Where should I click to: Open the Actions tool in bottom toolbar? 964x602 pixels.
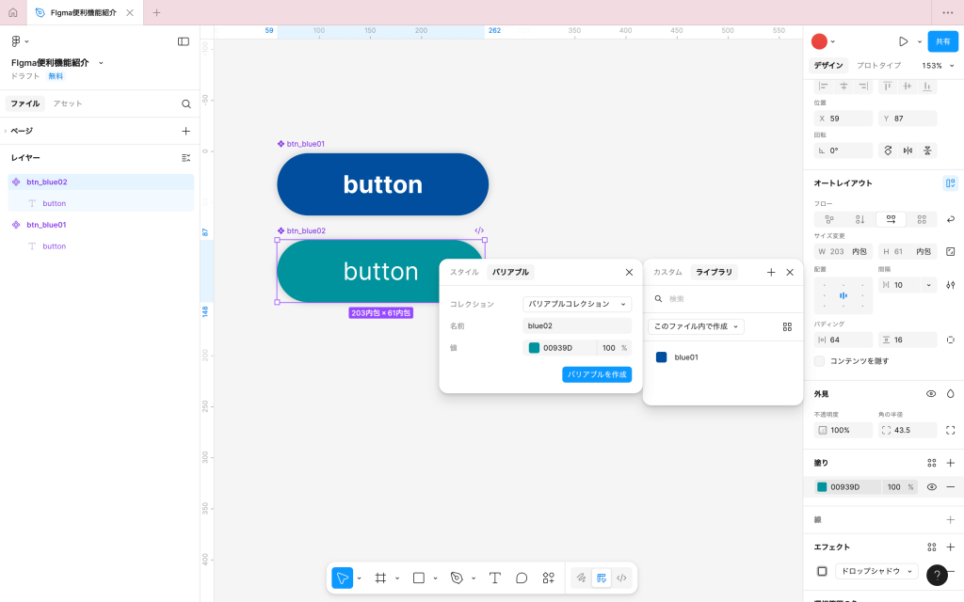click(x=548, y=578)
